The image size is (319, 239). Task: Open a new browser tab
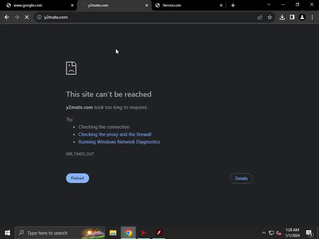(233, 5)
